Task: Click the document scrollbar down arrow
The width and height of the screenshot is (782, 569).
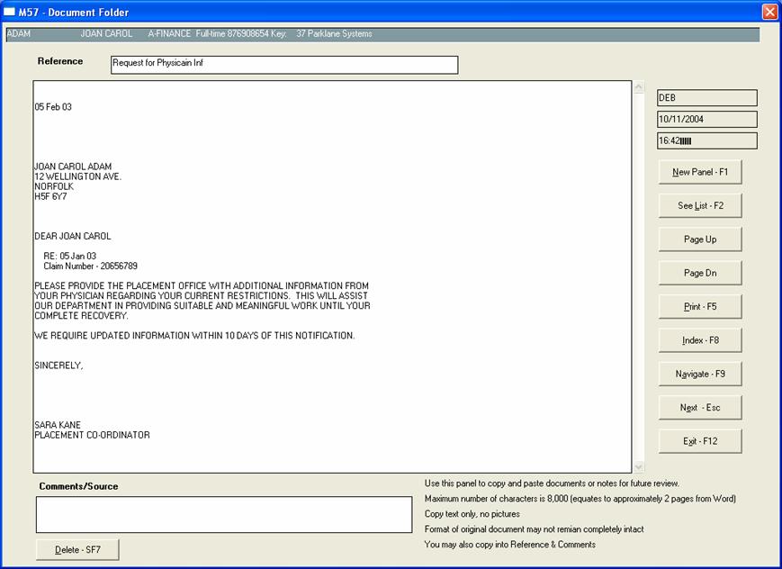Action: click(x=638, y=467)
